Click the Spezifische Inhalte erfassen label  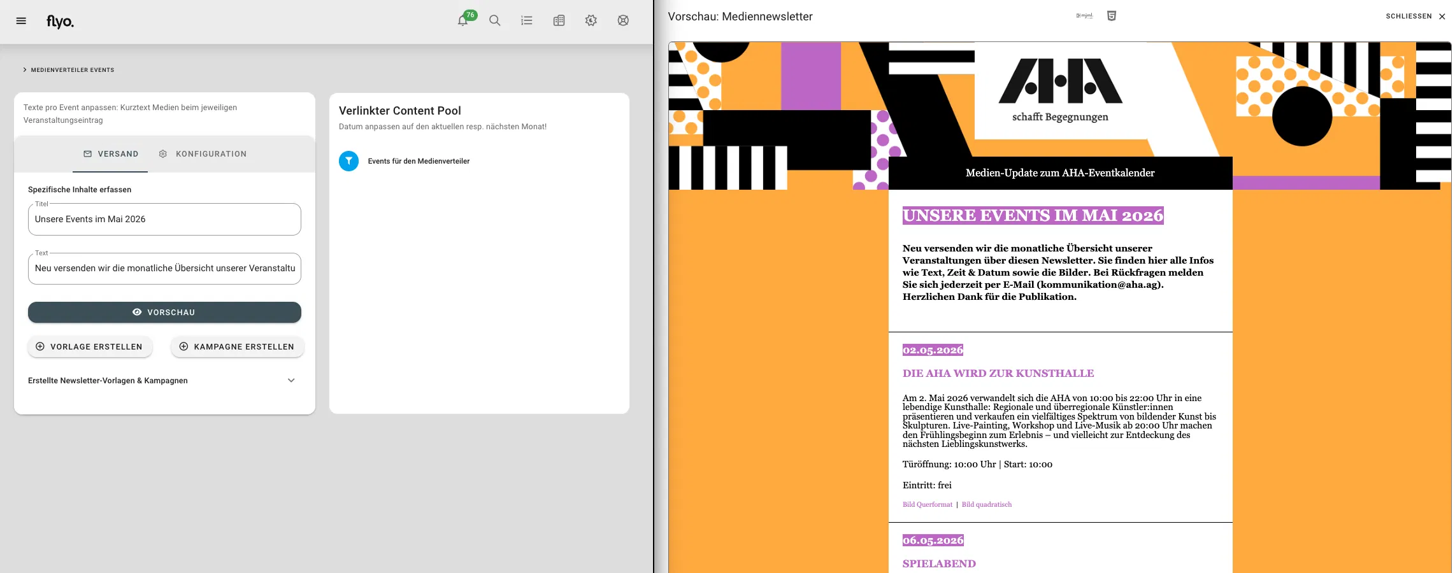80,190
